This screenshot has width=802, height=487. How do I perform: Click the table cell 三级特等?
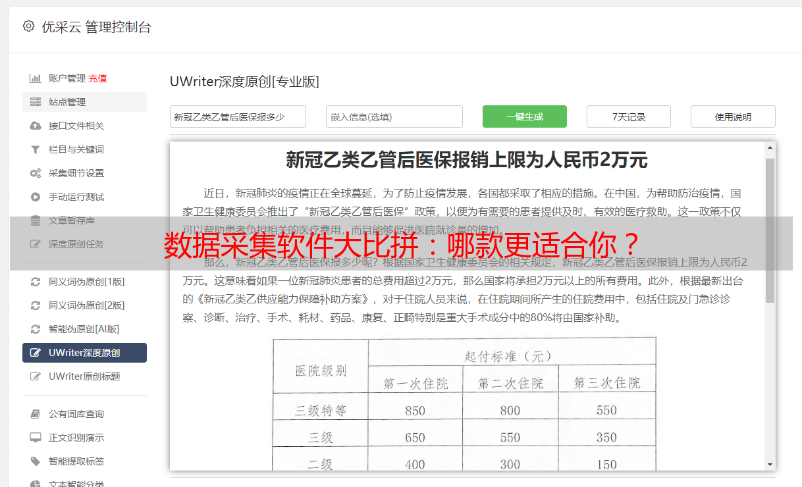point(321,411)
